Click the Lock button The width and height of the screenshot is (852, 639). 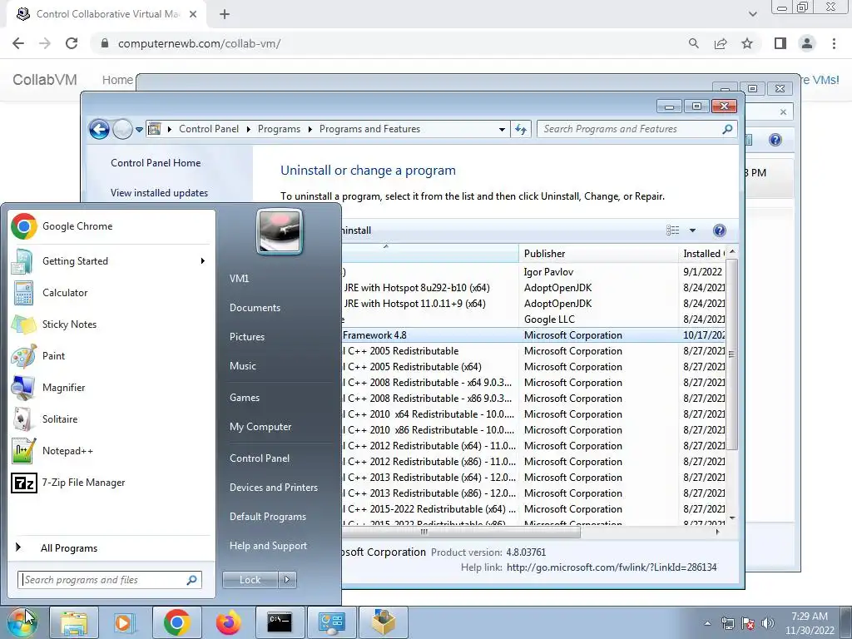pyautogui.click(x=250, y=580)
